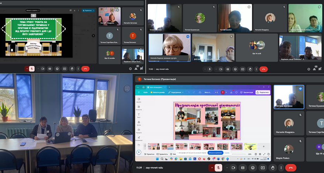Click the Поділитися button in Canva
The image size is (324, 173).
click(x=263, y=92)
